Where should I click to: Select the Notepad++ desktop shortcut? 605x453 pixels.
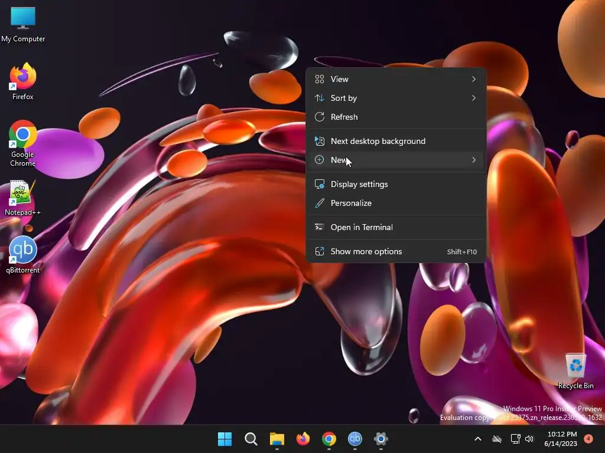pyautogui.click(x=23, y=198)
